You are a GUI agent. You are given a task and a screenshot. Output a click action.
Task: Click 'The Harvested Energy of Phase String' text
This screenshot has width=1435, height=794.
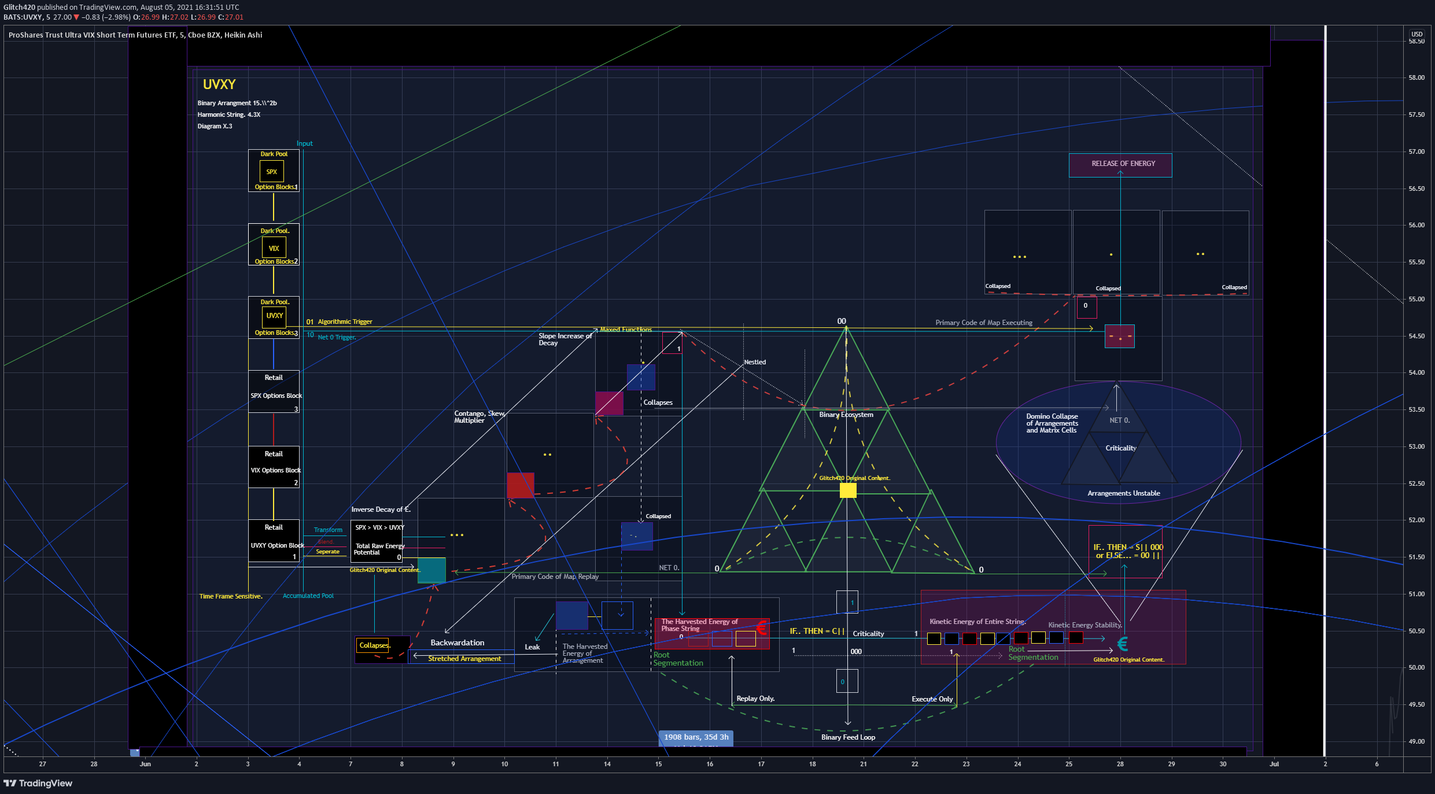(699, 625)
